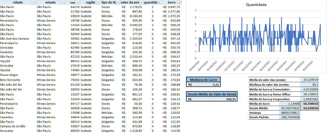Click the Variância value 88033,59817 cell
Image resolution: width=327 pixels, height=133 pixels.
coord(289,112)
